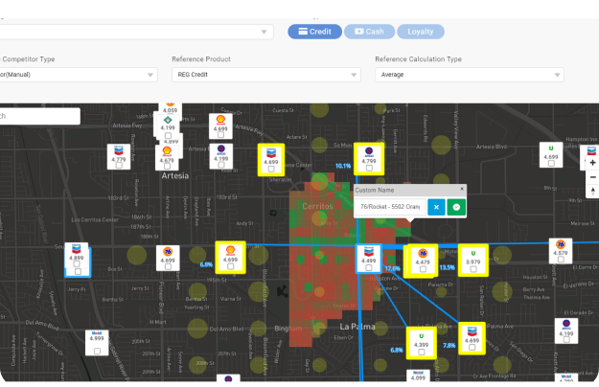Switch to the Loyalty tab
Image resolution: width=599 pixels, height=387 pixels.
tap(420, 32)
